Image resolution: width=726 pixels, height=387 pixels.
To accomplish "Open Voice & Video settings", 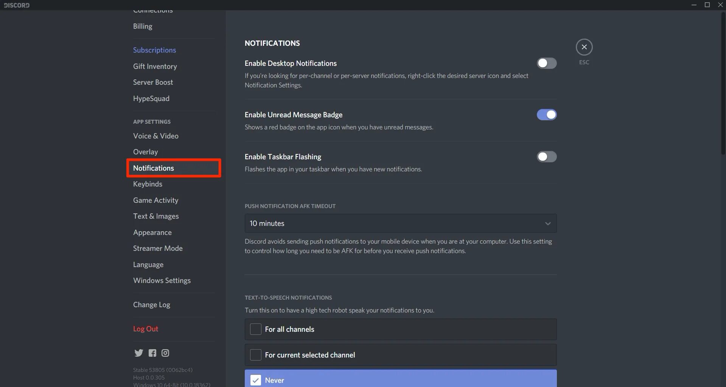I will pos(156,136).
